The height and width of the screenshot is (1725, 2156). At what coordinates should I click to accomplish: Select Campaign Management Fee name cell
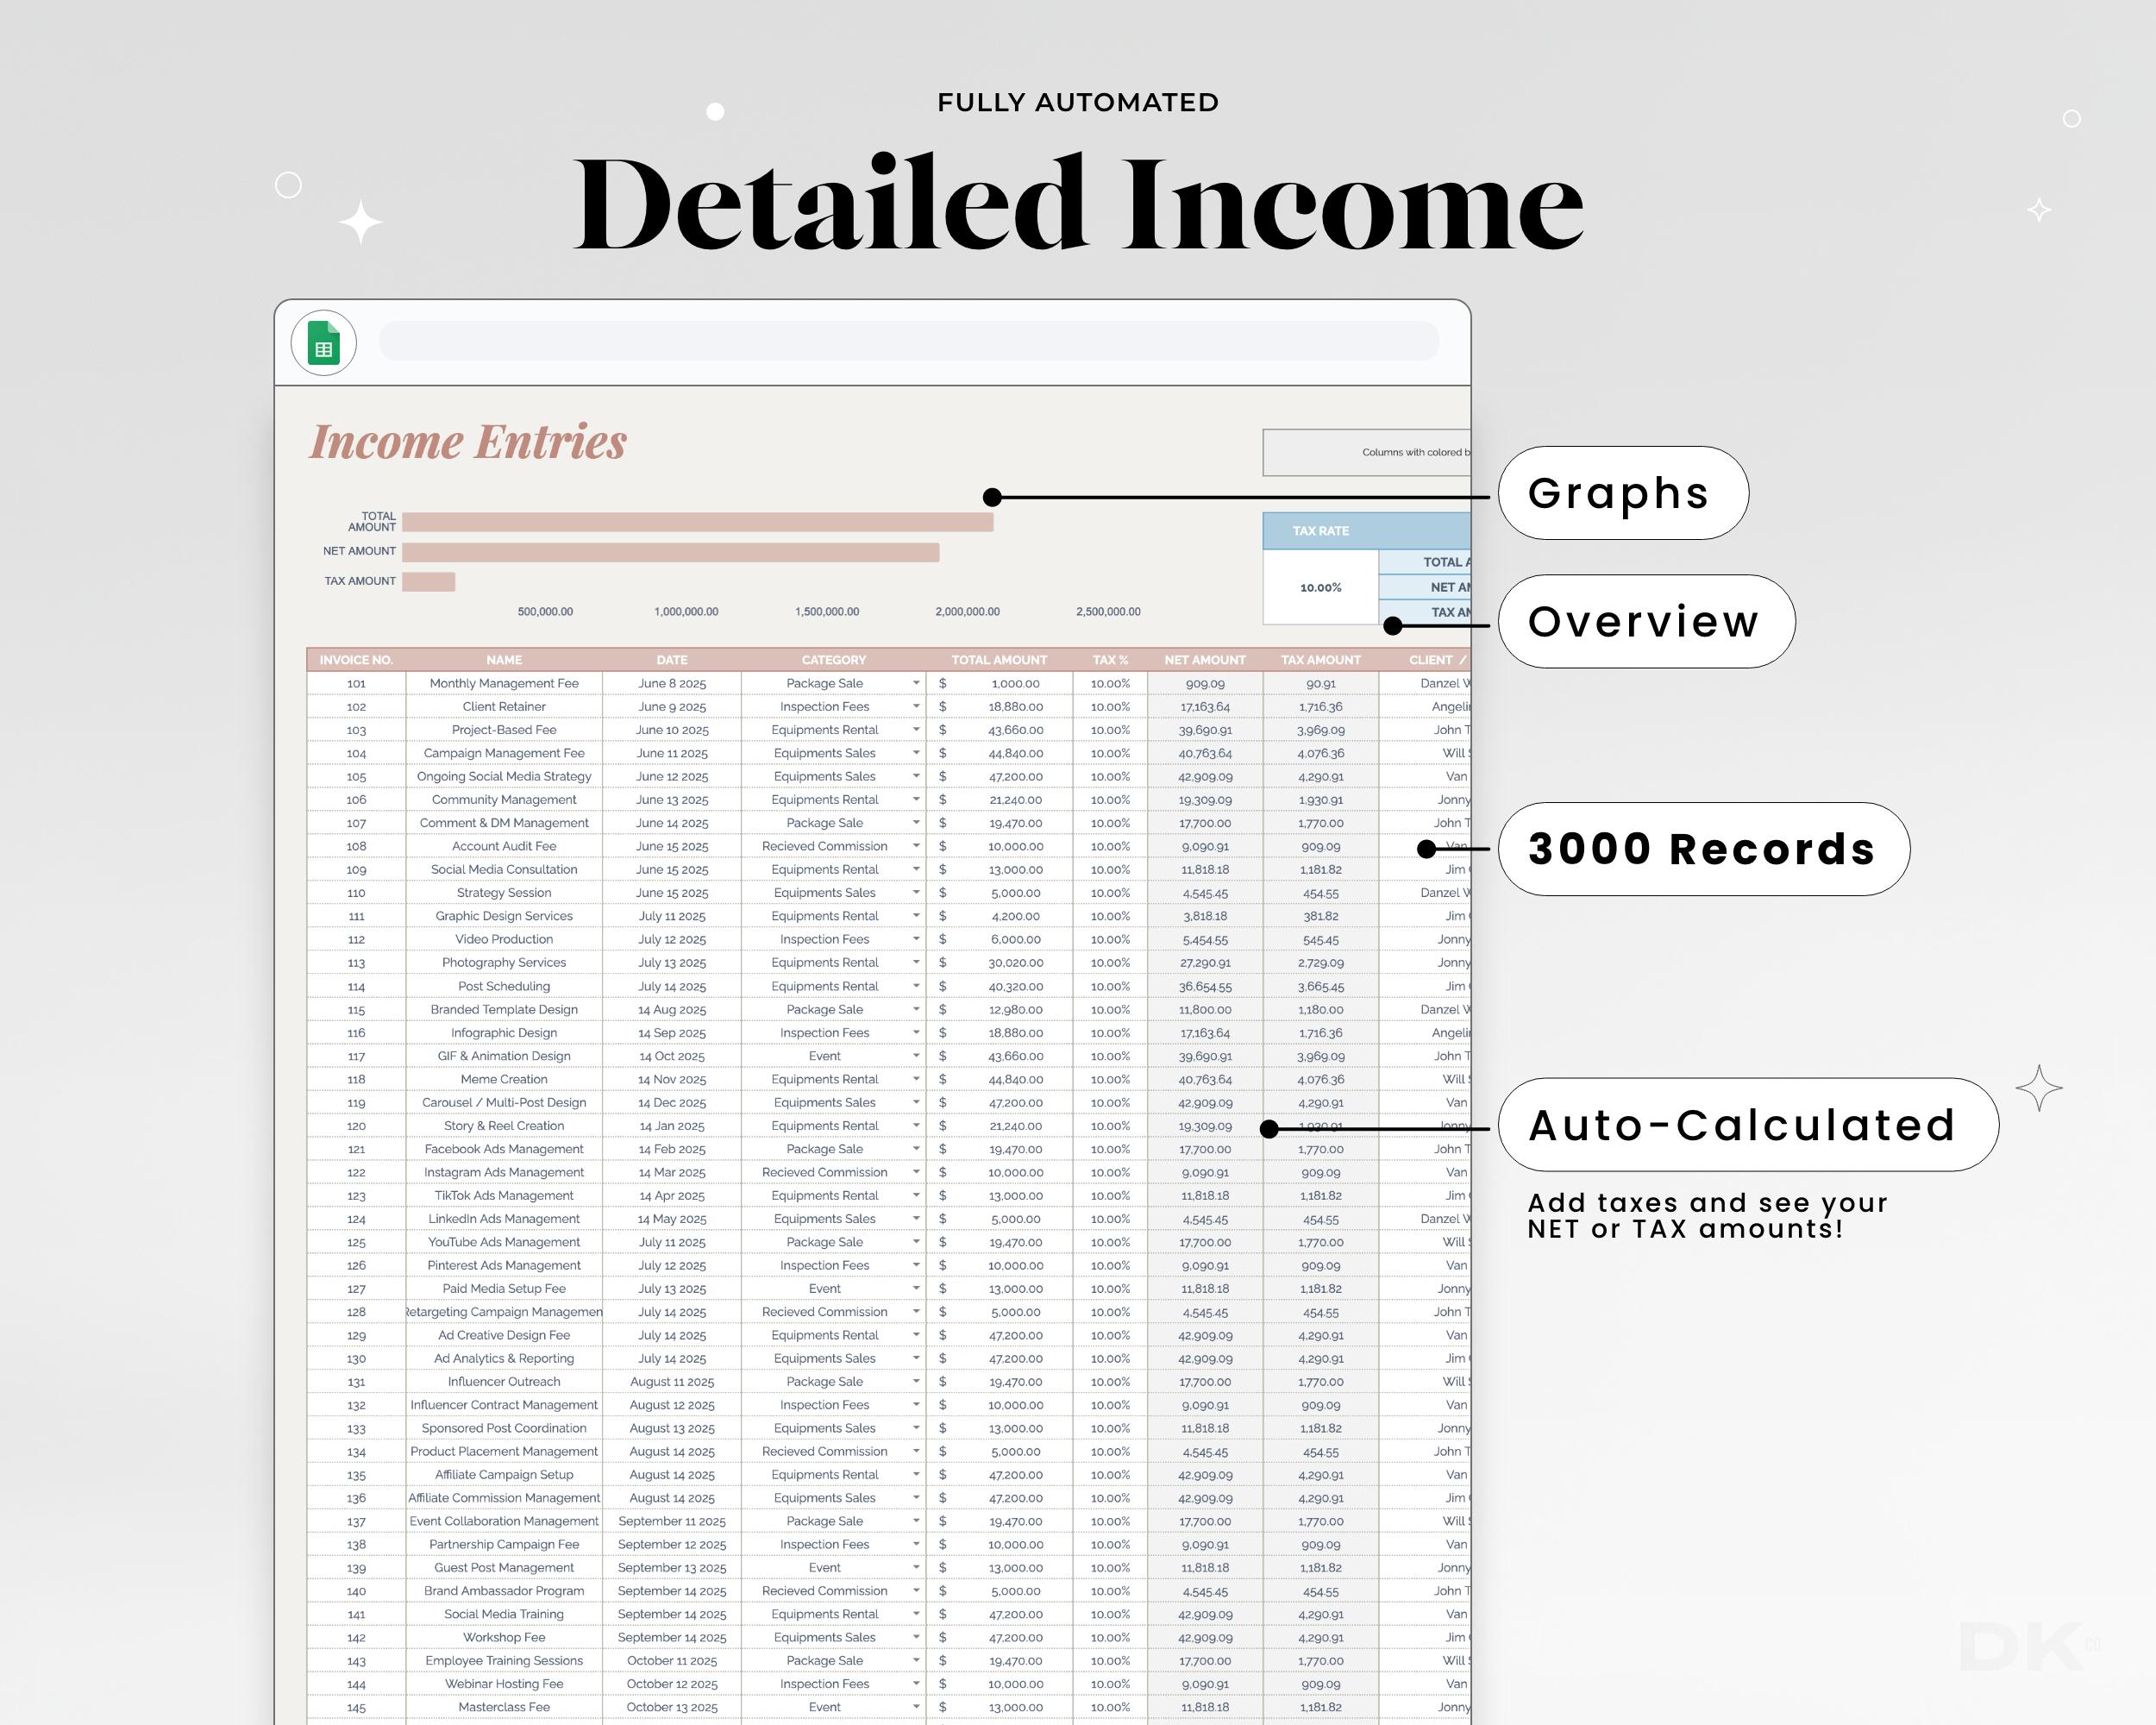coord(504,753)
